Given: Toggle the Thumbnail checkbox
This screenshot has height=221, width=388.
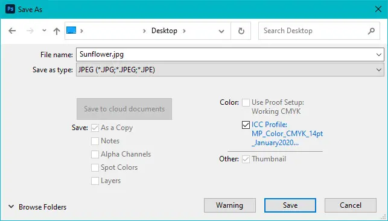Looking at the screenshot, I should 246,159.
